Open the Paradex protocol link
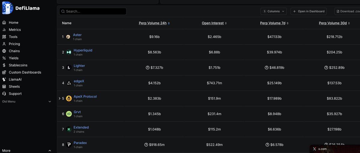The height and width of the screenshot is (153, 360). pos(80,143)
